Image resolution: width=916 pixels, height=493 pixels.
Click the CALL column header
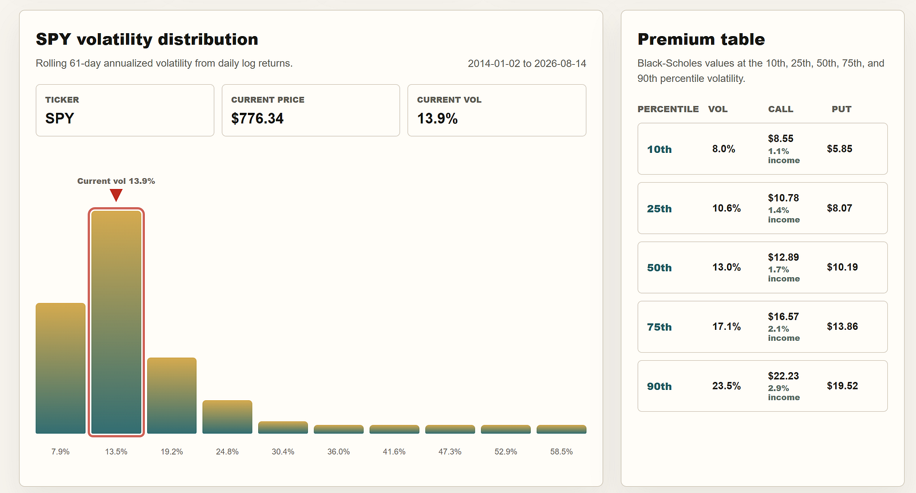click(x=781, y=109)
